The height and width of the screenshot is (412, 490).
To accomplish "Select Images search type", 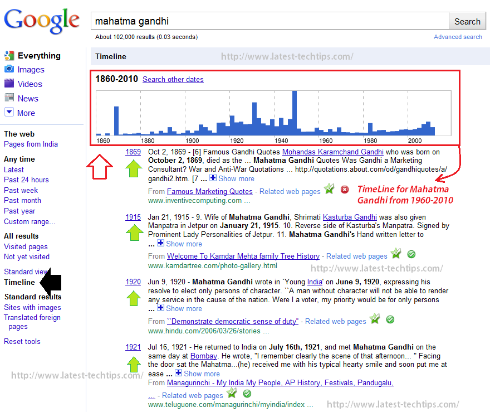I will click(x=31, y=70).
